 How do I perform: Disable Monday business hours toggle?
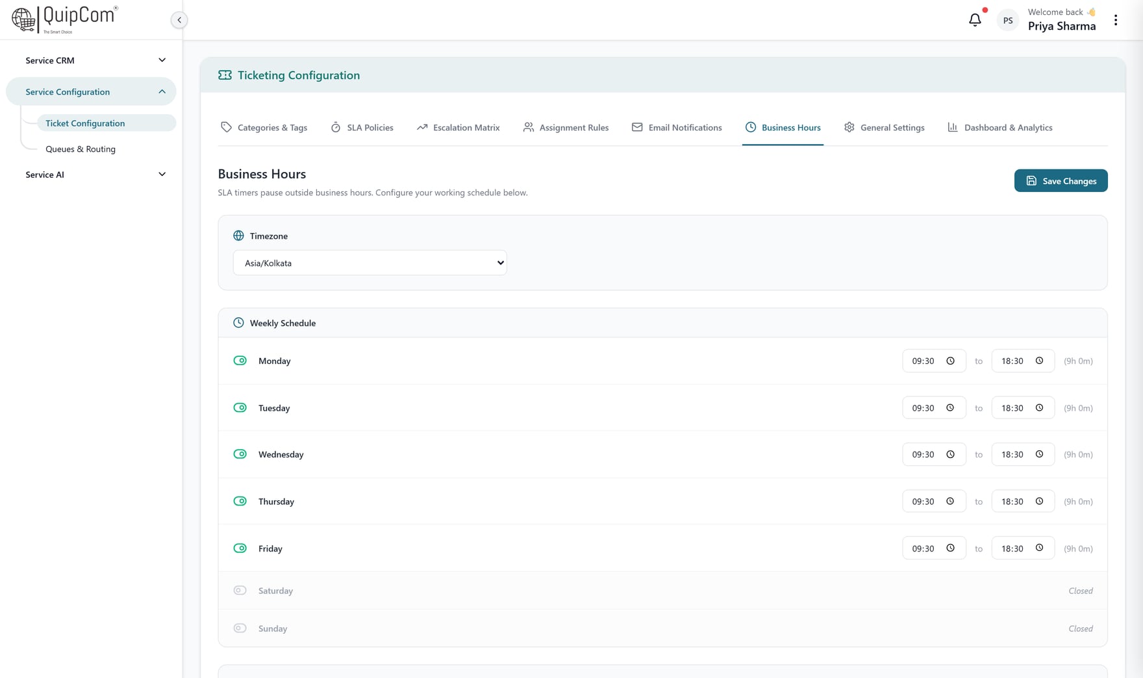pyautogui.click(x=240, y=360)
